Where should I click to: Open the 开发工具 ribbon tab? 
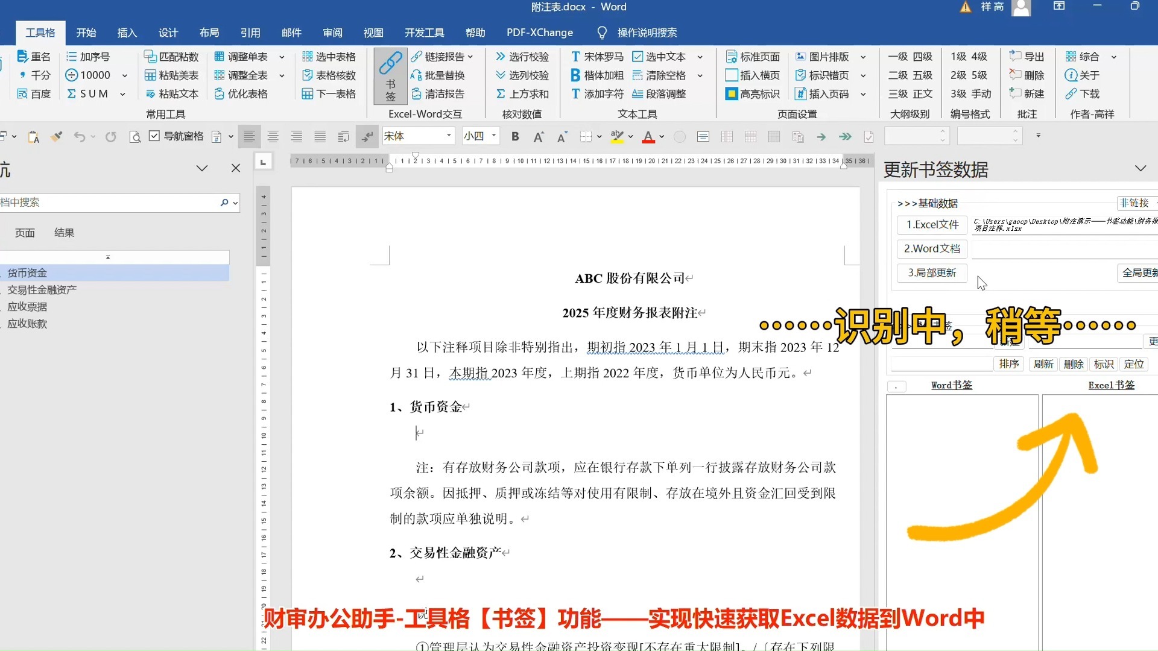424,33
